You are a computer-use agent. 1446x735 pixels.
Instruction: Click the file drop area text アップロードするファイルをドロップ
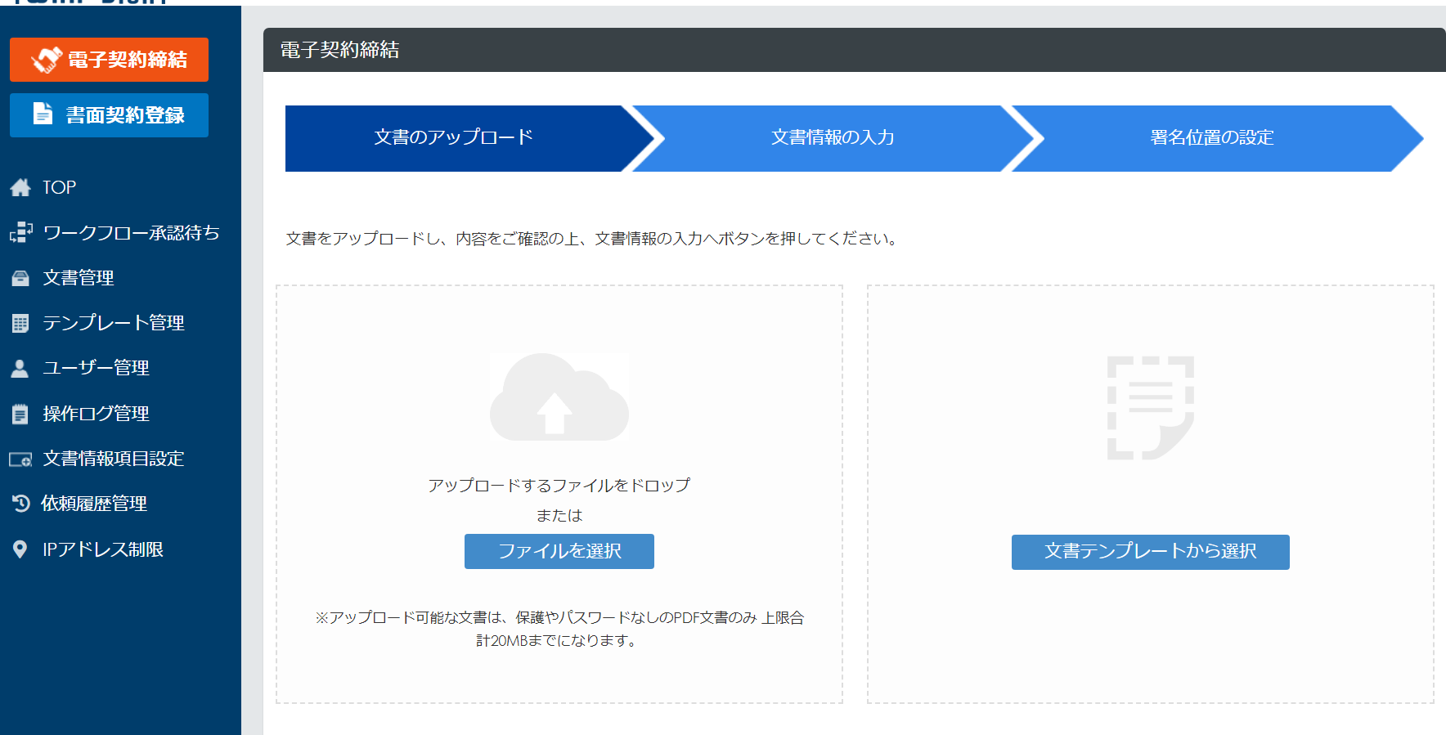pos(559,486)
